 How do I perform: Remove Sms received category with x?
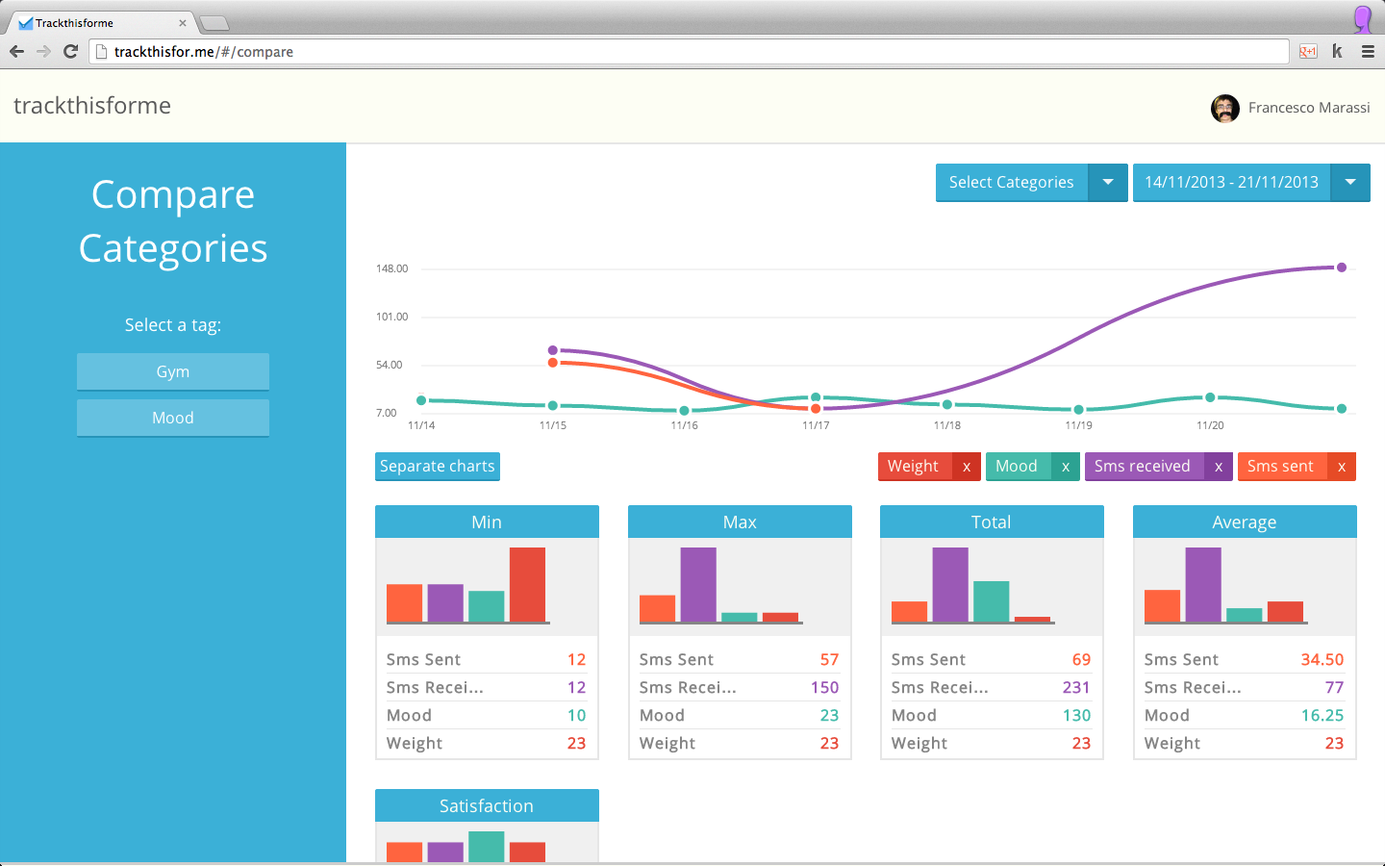(x=1219, y=467)
